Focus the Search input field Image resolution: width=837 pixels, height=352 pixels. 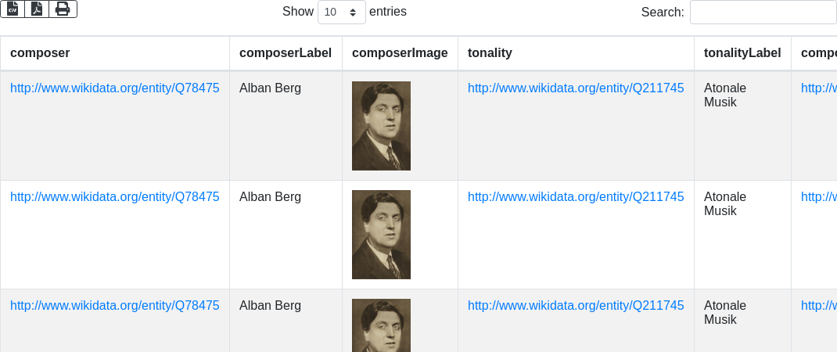(x=763, y=12)
